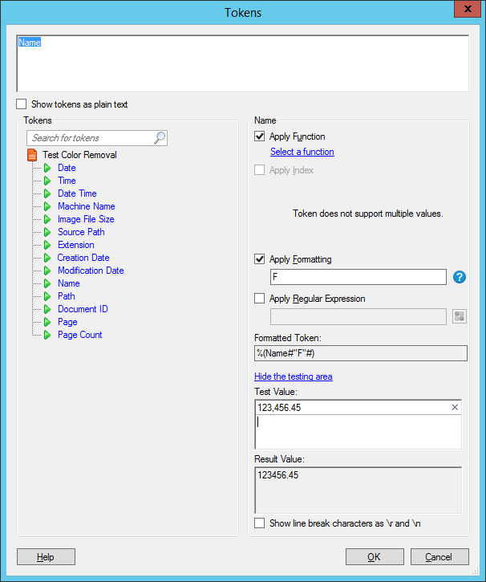Image resolution: width=486 pixels, height=582 pixels.
Task: Enable Show line break characters checkbox
Action: 260,523
